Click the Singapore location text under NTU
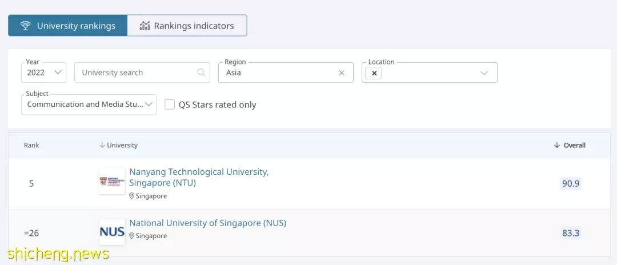Image resolution: width=617 pixels, height=265 pixels. [151, 196]
